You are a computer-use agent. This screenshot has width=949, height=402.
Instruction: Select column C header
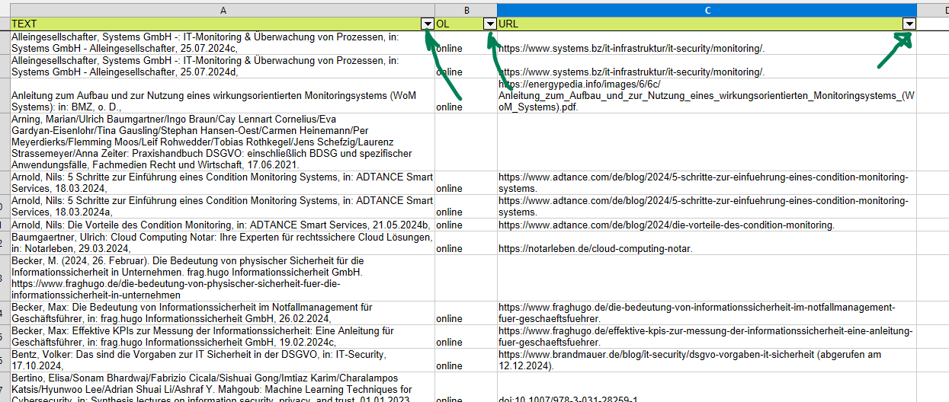point(707,10)
